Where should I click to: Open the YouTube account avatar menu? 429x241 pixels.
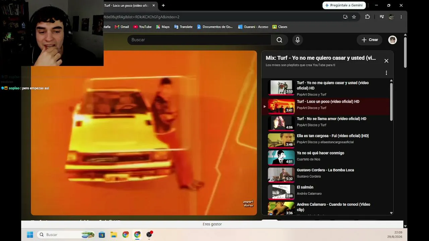point(392,40)
